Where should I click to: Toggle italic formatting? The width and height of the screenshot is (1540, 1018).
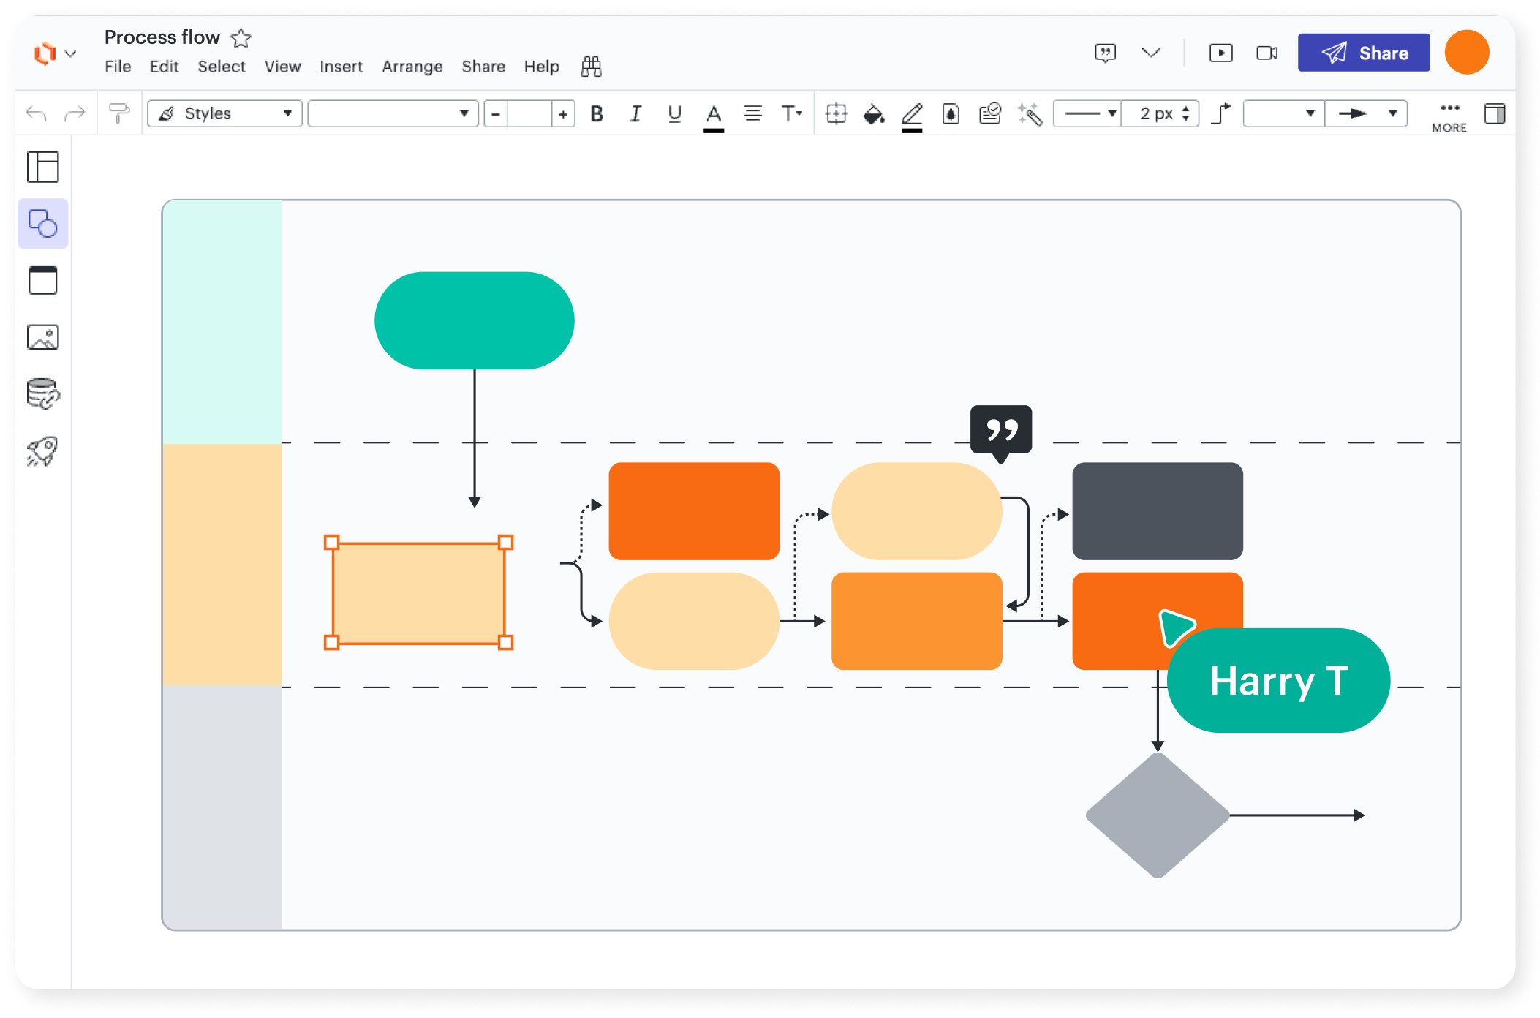pos(635,113)
